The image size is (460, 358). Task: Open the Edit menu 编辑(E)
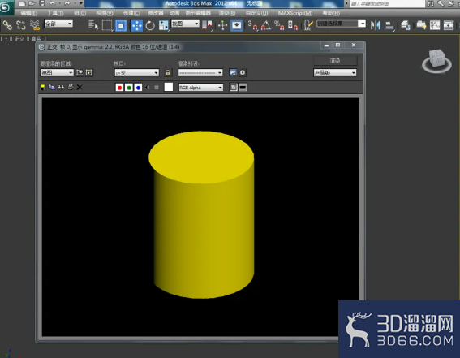(x=29, y=13)
